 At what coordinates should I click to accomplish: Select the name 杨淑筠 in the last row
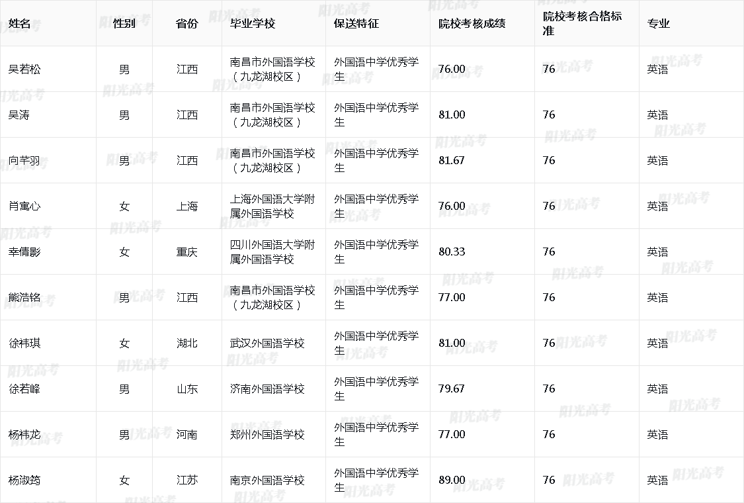point(24,480)
